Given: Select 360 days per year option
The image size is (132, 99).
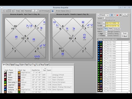Looking at the screenshot, I should click(110, 29).
